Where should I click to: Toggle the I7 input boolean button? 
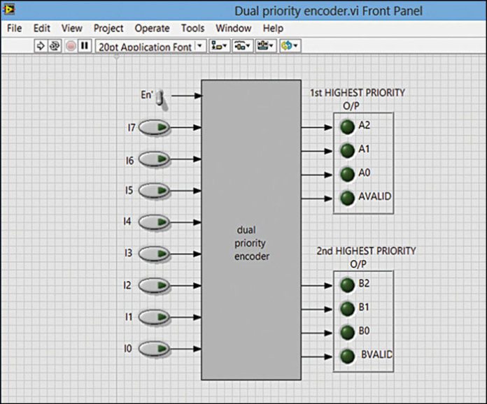pos(155,127)
